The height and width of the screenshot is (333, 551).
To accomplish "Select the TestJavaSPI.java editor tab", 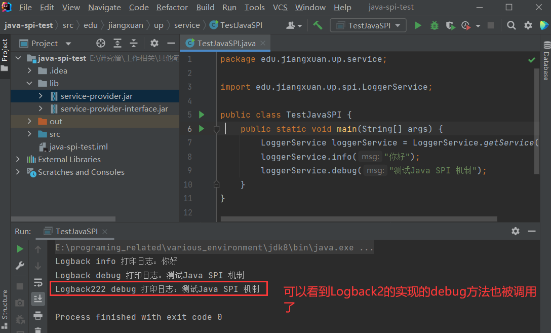I will pos(226,43).
